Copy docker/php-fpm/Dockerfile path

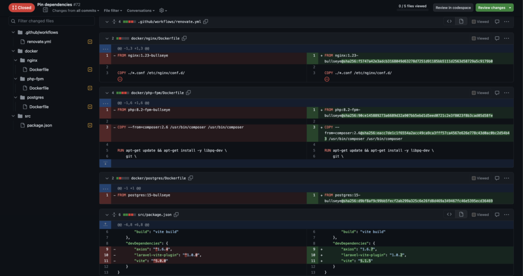(188, 93)
